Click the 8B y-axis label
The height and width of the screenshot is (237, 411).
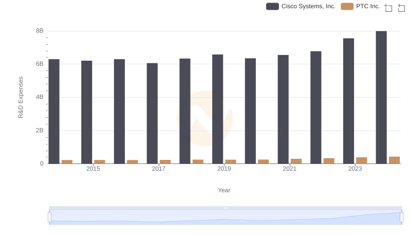point(40,31)
